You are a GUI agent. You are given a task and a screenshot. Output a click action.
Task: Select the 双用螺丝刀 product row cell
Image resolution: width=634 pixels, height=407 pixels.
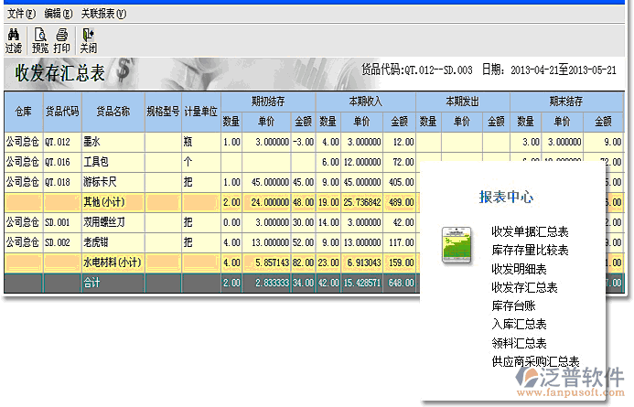(113, 222)
